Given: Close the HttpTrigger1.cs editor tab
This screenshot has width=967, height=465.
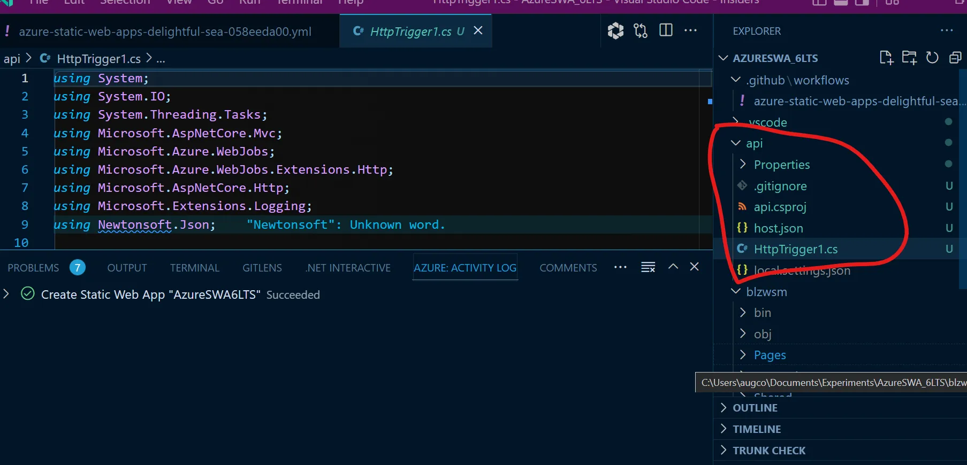Looking at the screenshot, I should [478, 30].
